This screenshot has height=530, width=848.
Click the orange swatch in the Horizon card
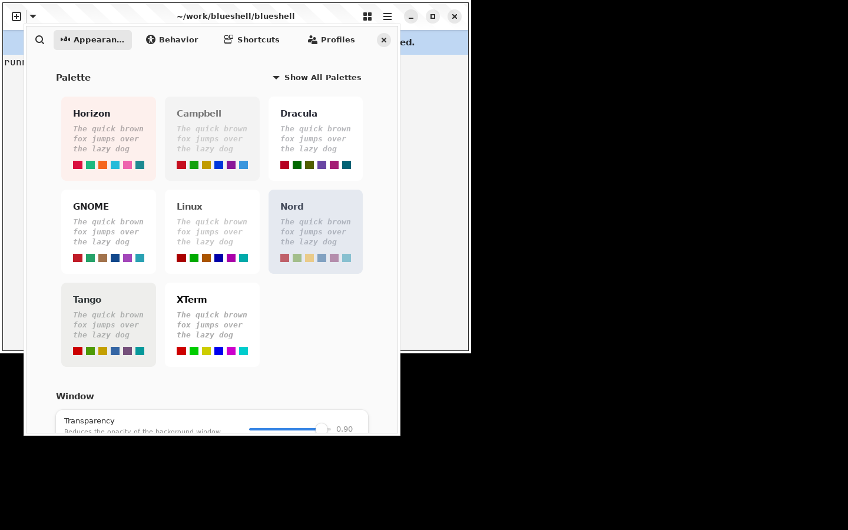coord(102,165)
